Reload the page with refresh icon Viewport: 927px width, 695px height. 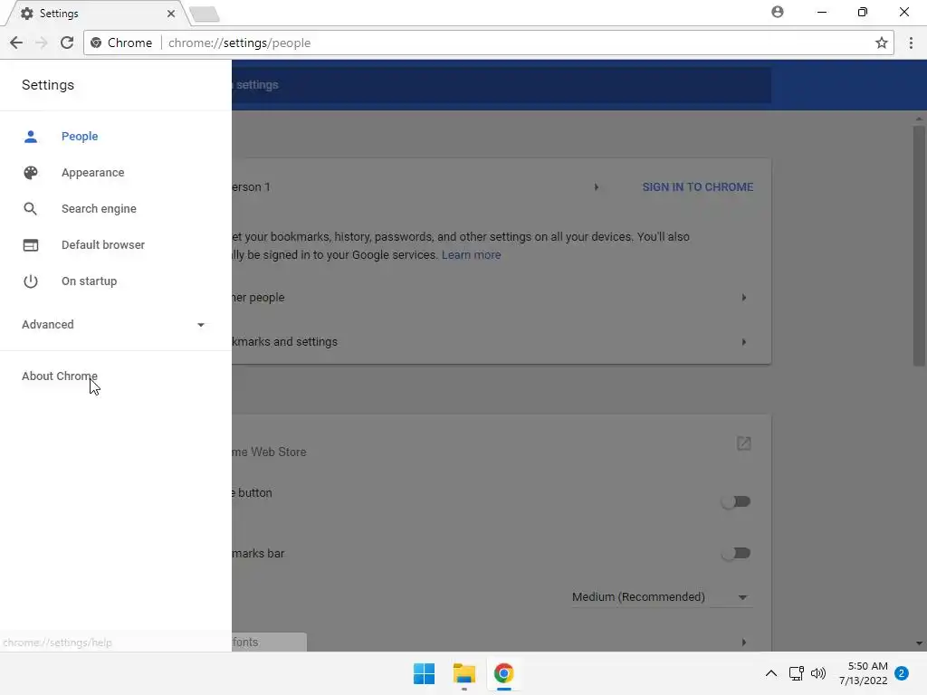[x=67, y=43]
